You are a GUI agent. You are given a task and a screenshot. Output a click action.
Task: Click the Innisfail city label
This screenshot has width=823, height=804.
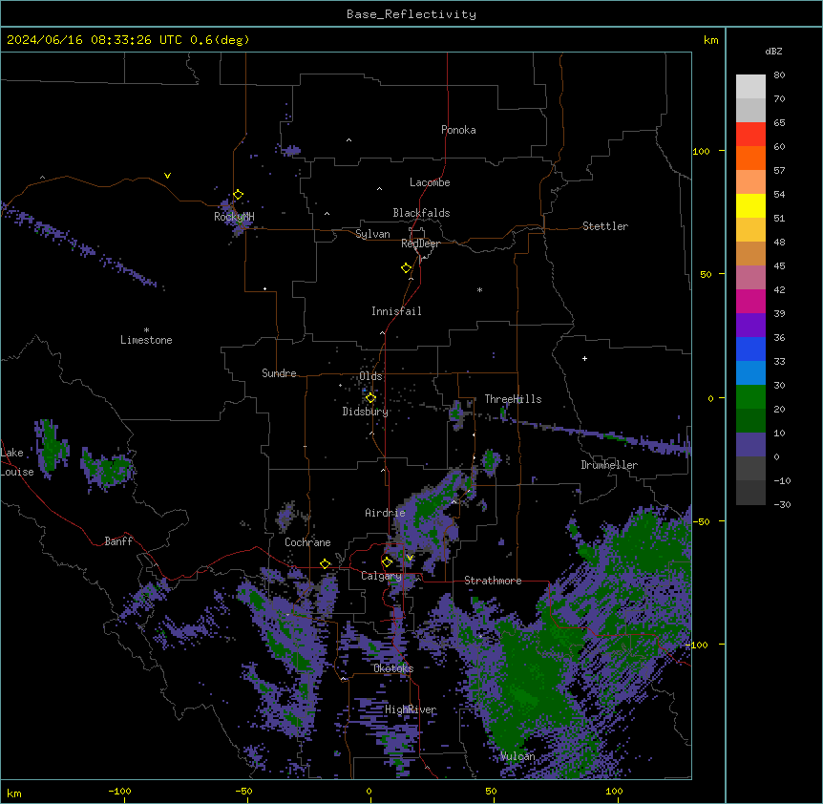(396, 311)
